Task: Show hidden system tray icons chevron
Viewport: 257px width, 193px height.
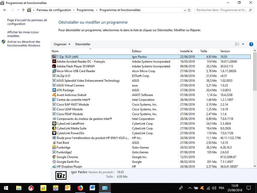Action: (190, 188)
